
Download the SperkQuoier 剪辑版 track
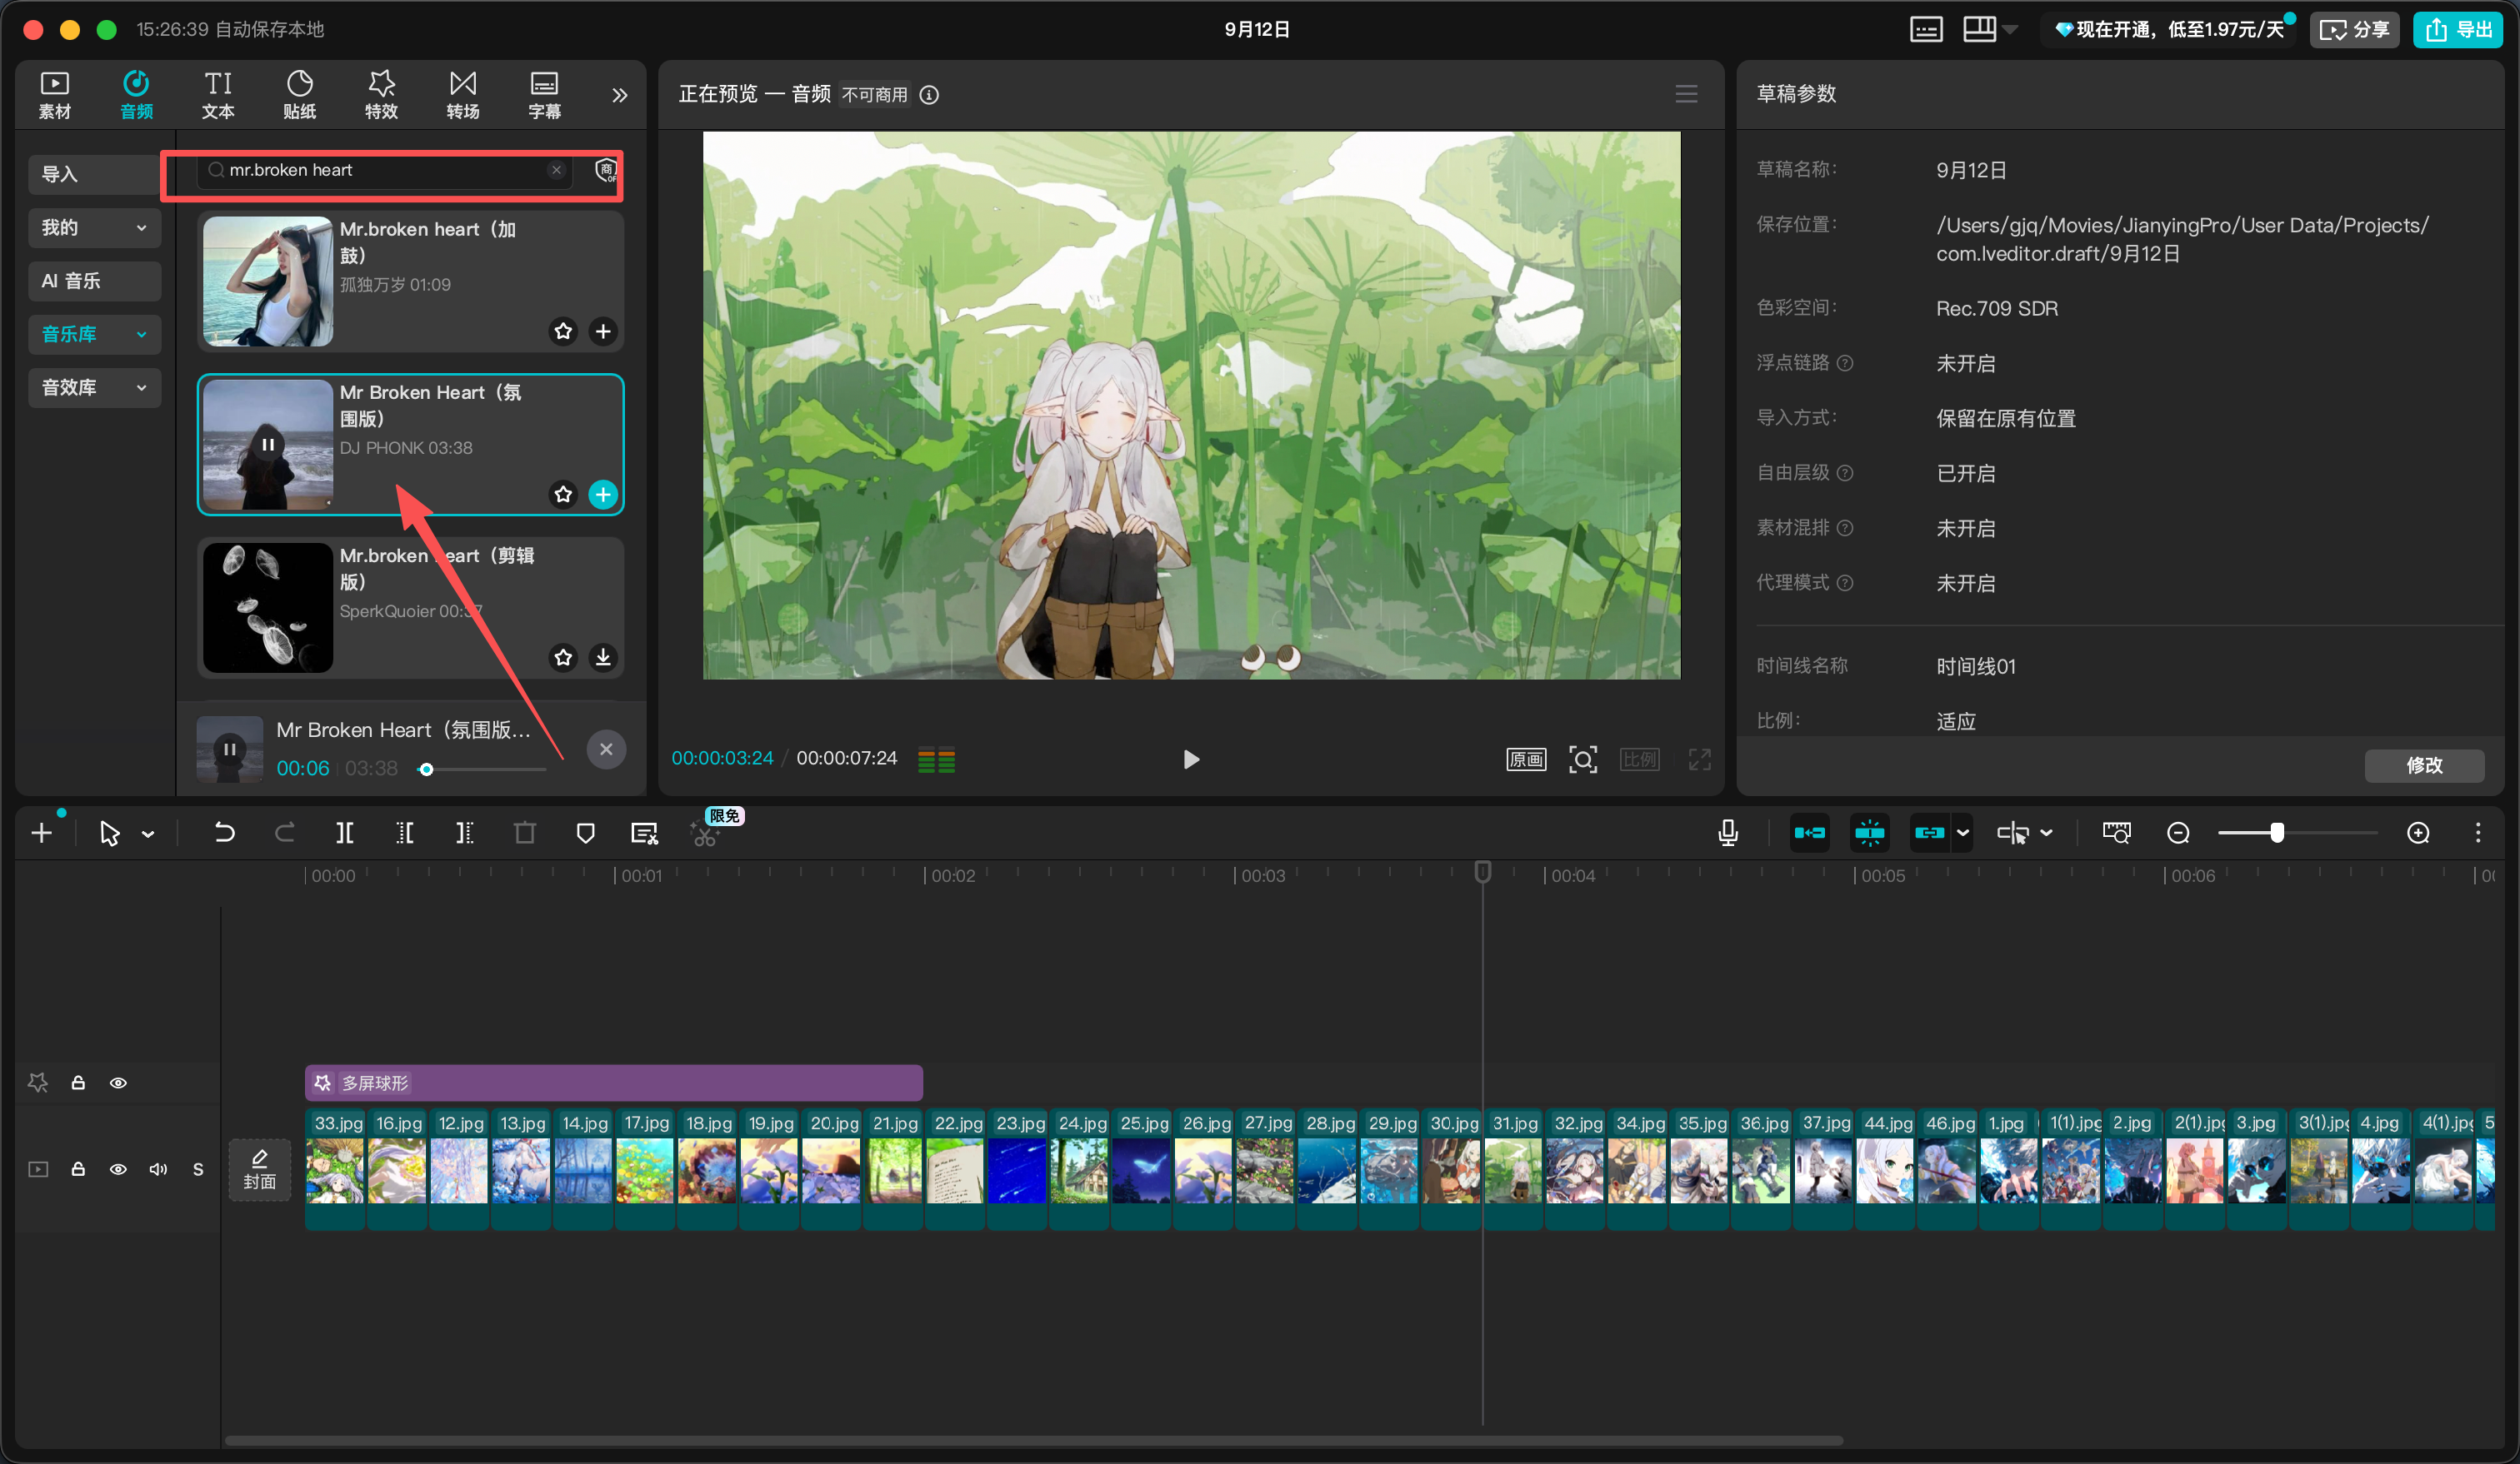(603, 658)
